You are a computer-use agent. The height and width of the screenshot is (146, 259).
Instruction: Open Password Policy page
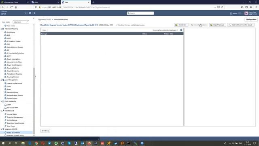13,92
